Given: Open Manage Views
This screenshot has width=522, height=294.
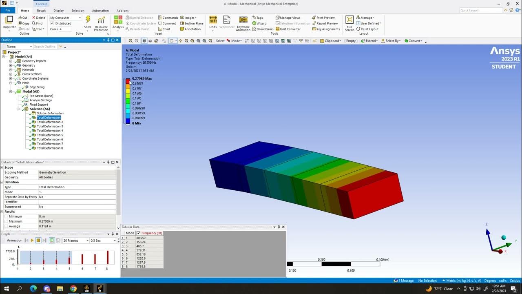Looking at the screenshot, I should (x=288, y=18).
